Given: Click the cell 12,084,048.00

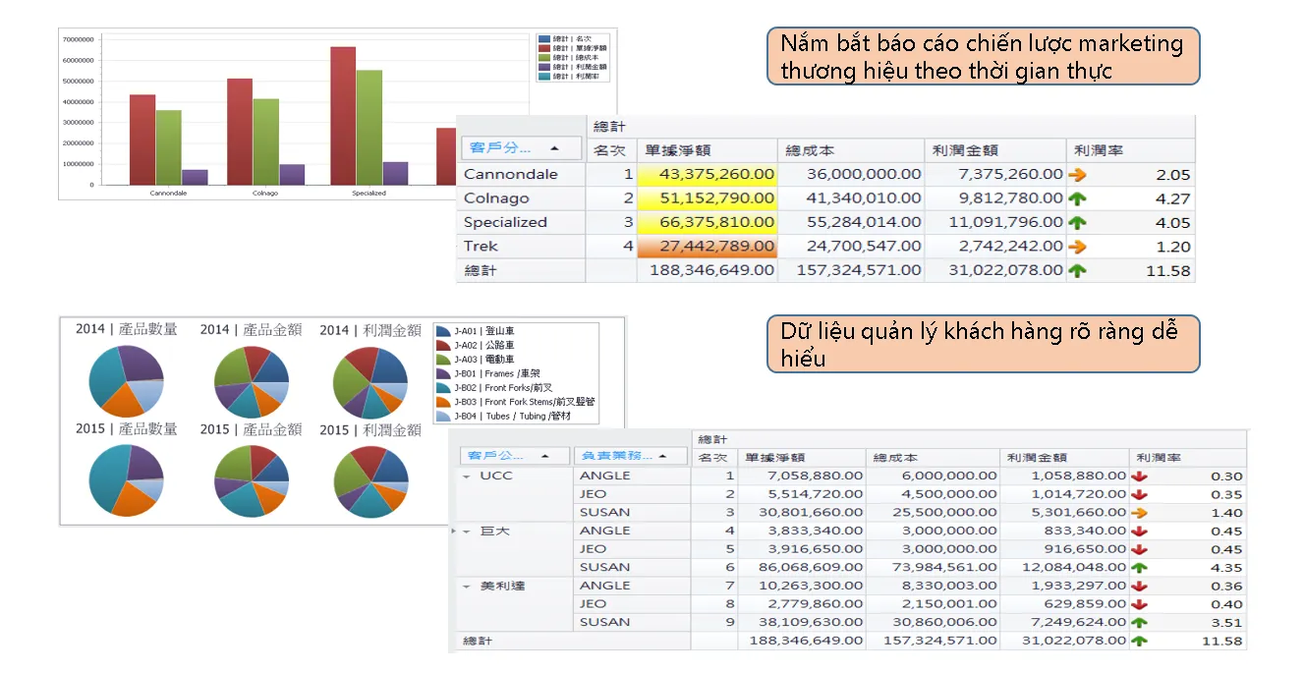Looking at the screenshot, I should pyautogui.click(x=1064, y=567).
